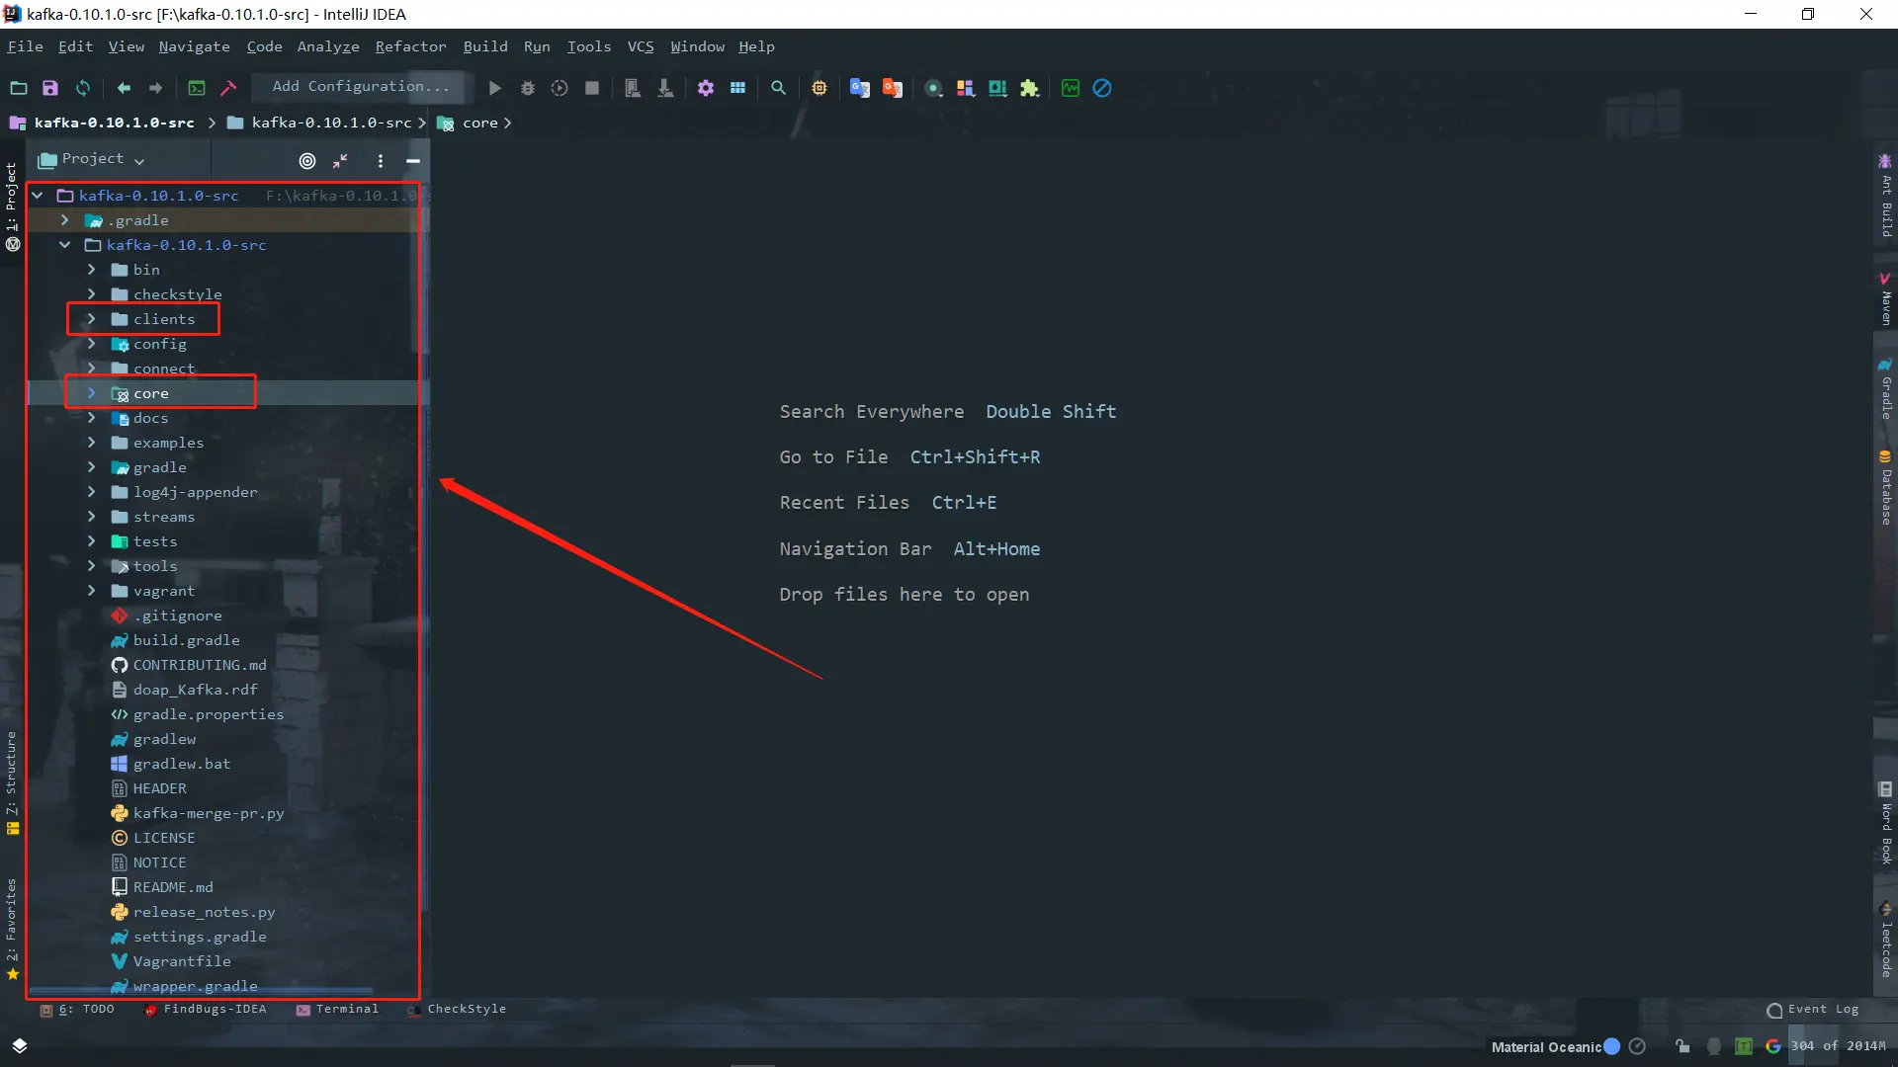Click the Save All floppy icon
The height and width of the screenshot is (1067, 1898).
coord(50,88)
